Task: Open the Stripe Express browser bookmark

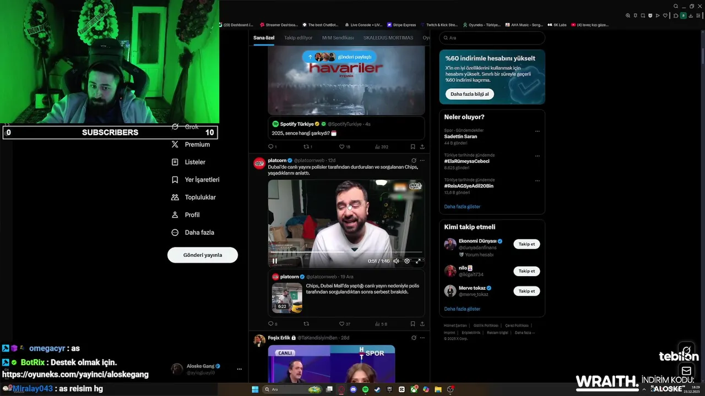Action: point(402,25)
